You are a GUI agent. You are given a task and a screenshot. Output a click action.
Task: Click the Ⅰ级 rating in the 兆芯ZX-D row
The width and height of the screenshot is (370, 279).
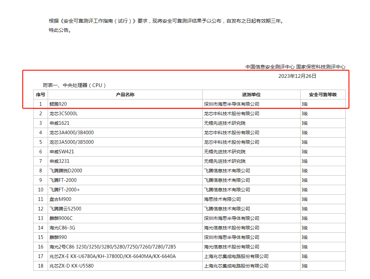tap(305, 266)
